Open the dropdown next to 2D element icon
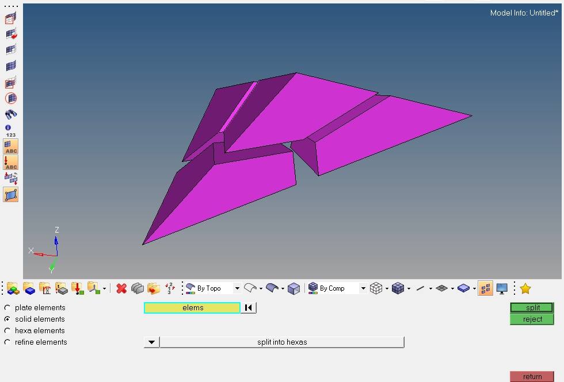 pyautogui.click(x=452, y=288)
